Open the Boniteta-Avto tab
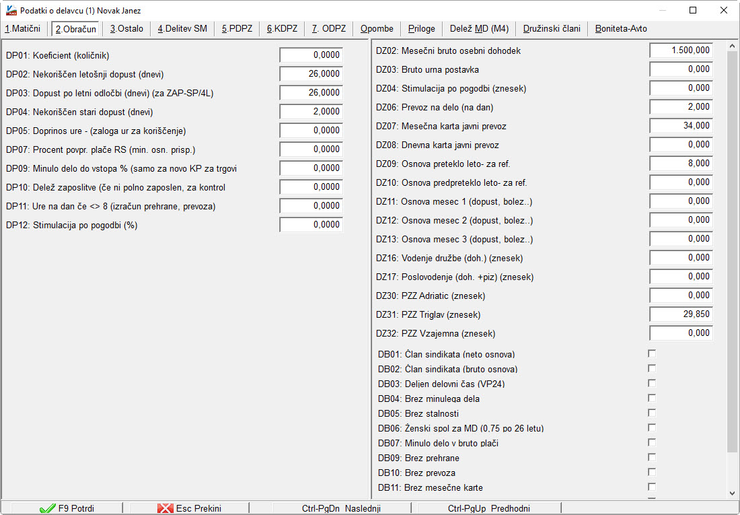The height and width of the screenshot is (515, 740). click(x=621, y=29)
